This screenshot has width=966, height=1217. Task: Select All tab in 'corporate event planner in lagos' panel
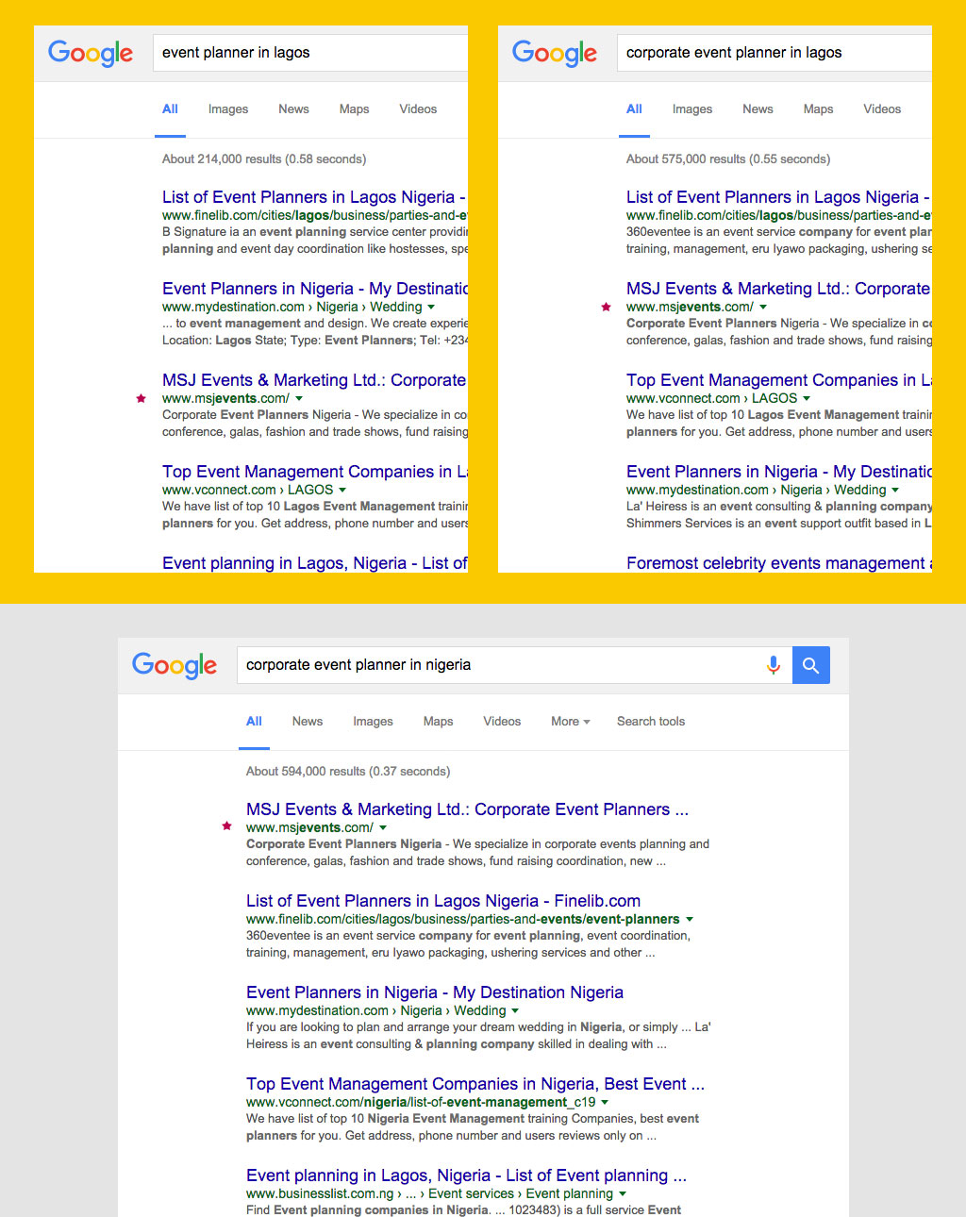(634, 109)
